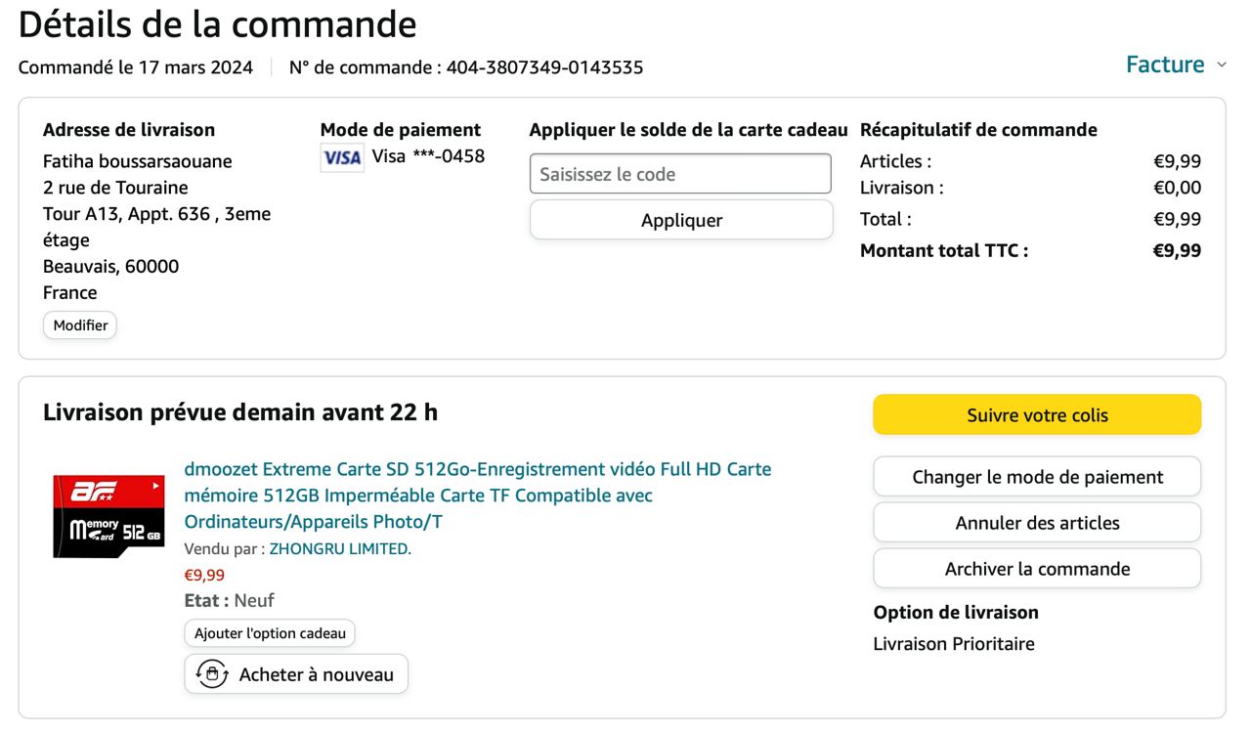Click Archiver la commande

(x=1037, y=569)
